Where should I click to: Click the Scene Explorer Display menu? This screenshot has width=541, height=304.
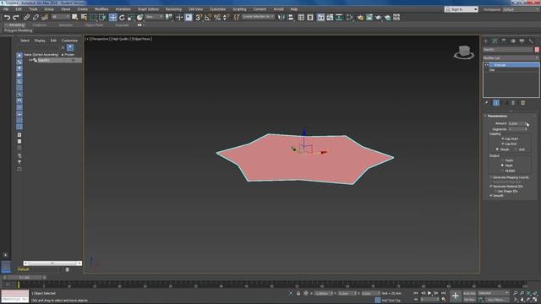pyautogui.click(x=40, y=41)
